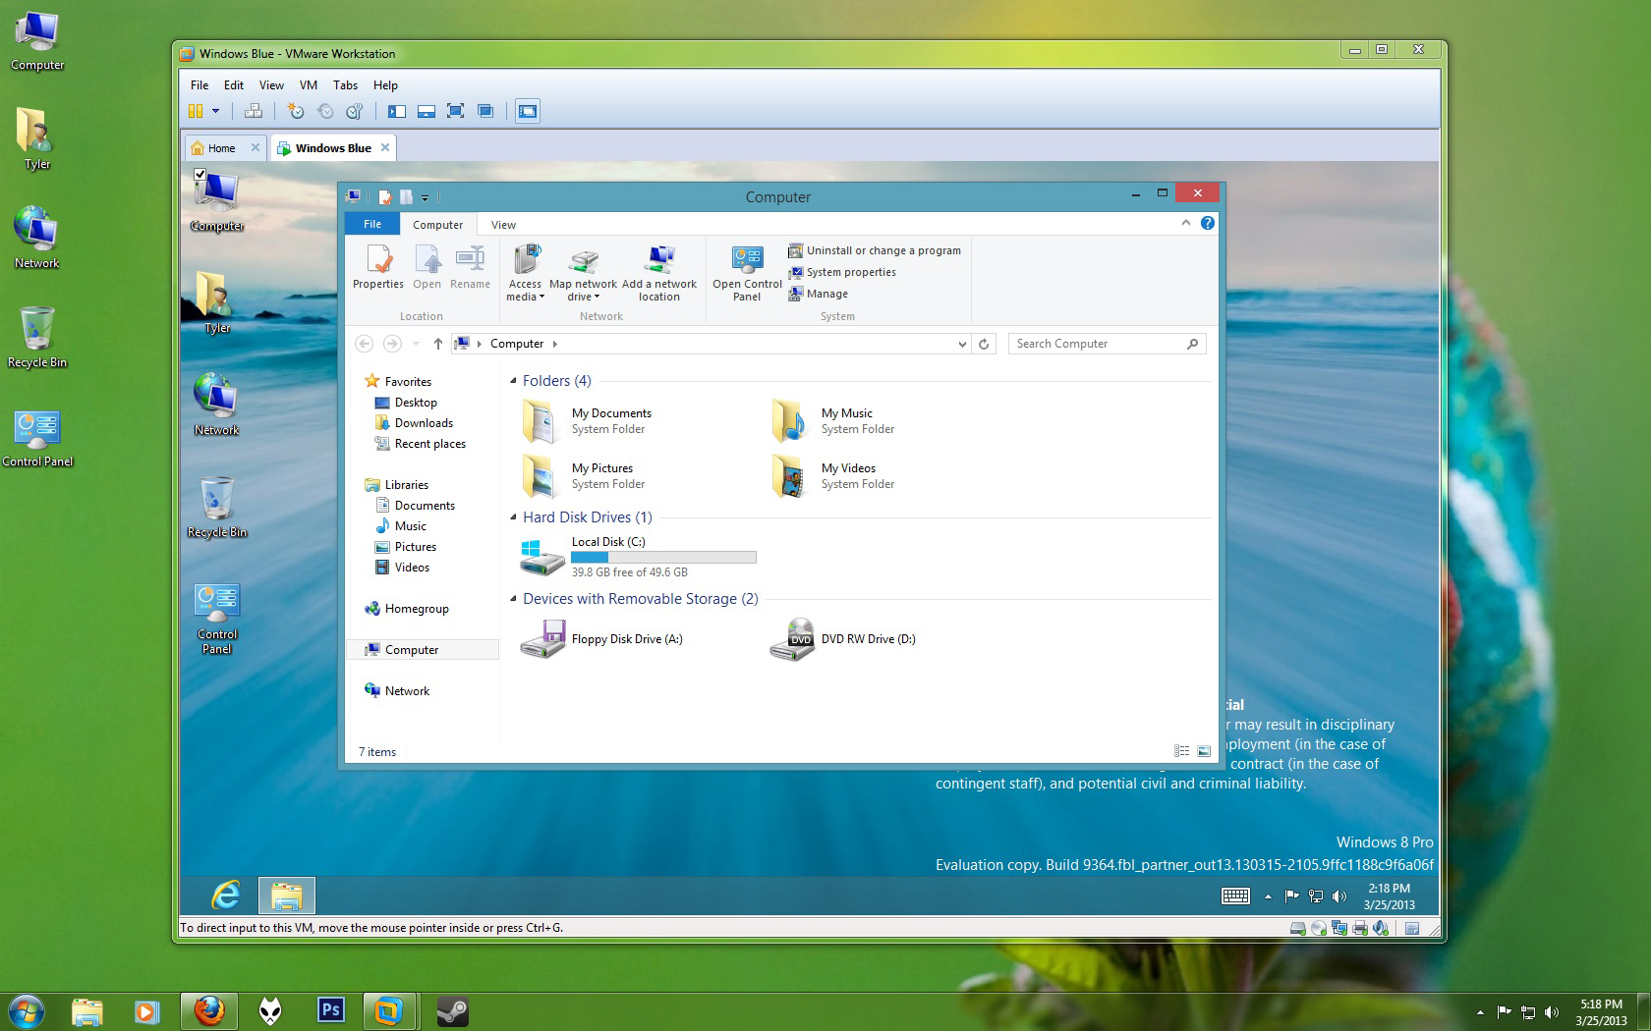Switch to large icons view in status bar
The image size is (1651, 1031).
click(1204, 751)
